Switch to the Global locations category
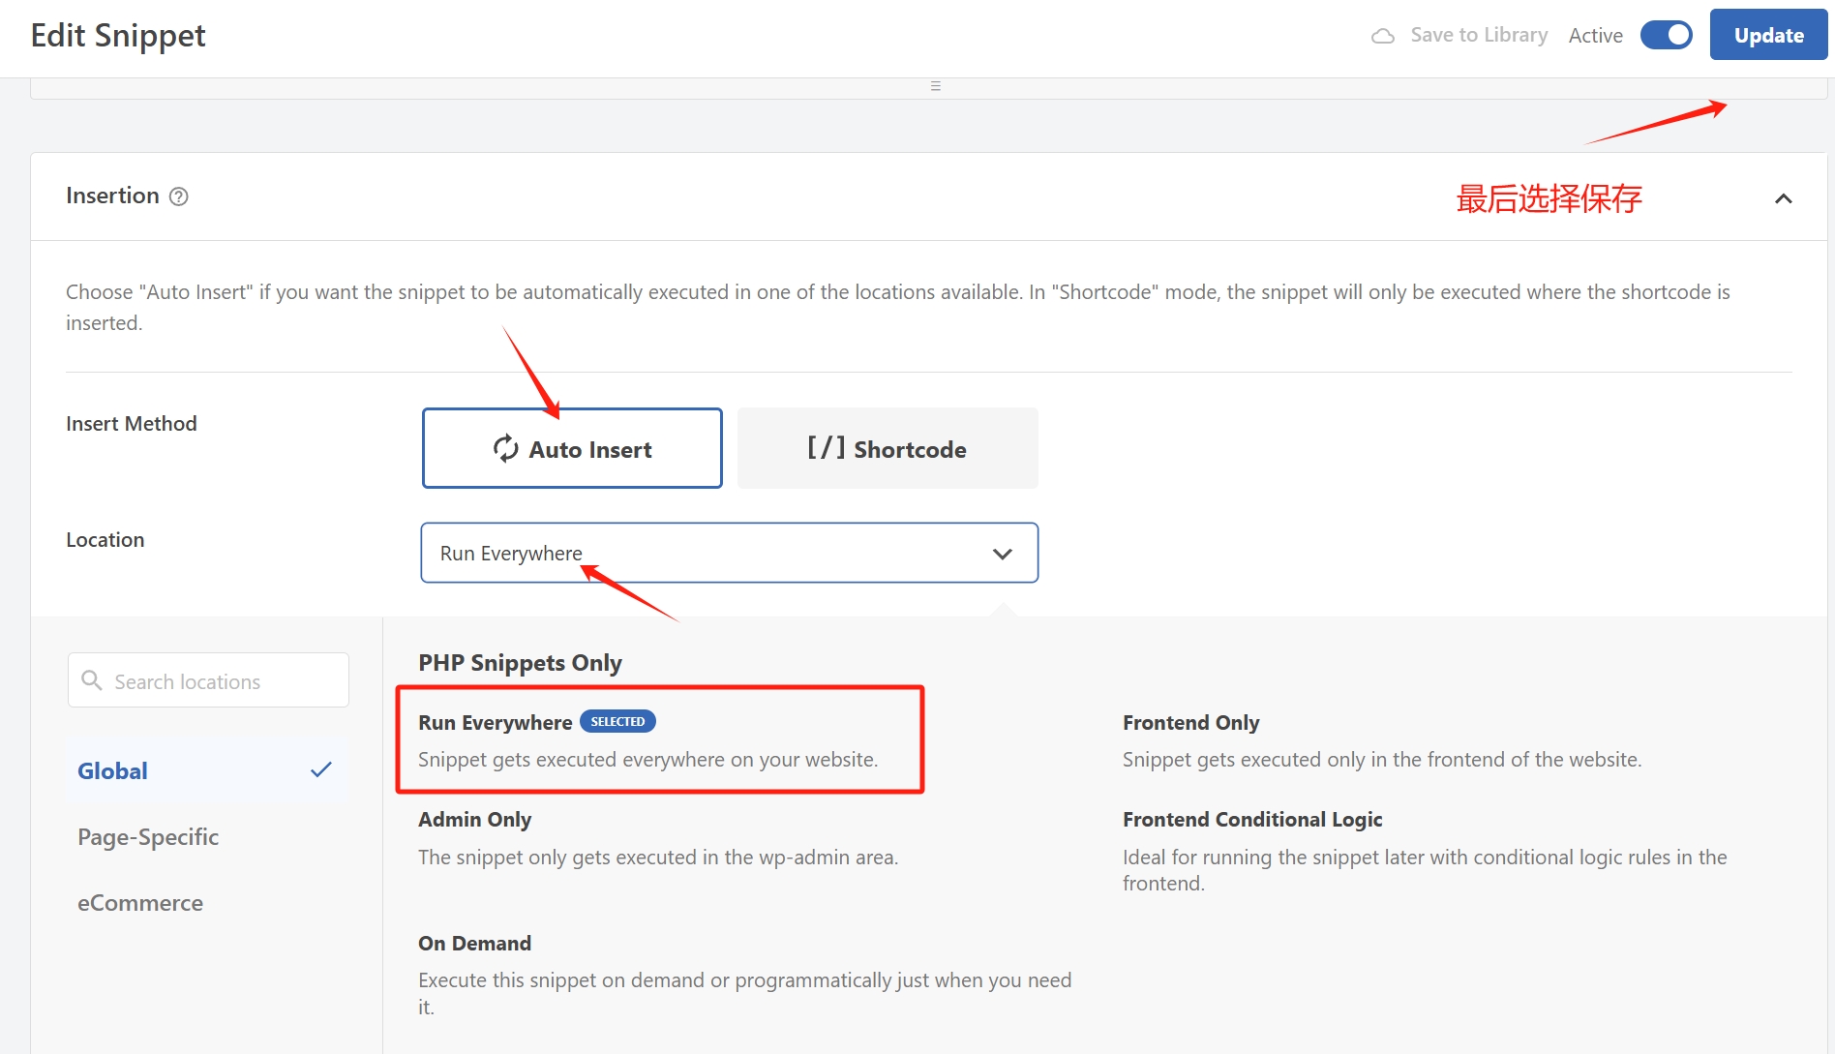The image size is (1835, 1054). point(207,770)
